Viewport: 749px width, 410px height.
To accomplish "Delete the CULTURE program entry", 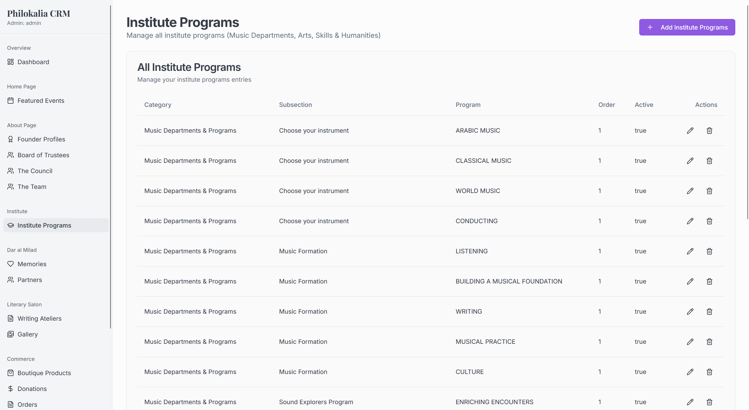I will pos(709,372).
